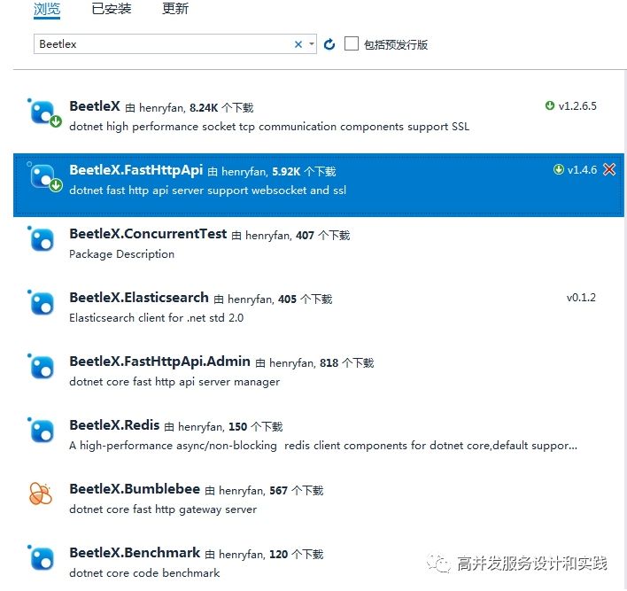Click the BeetleX.Elasticsearch package icon
The width and height of the screenshot is (627, 591).
(42, 303)
